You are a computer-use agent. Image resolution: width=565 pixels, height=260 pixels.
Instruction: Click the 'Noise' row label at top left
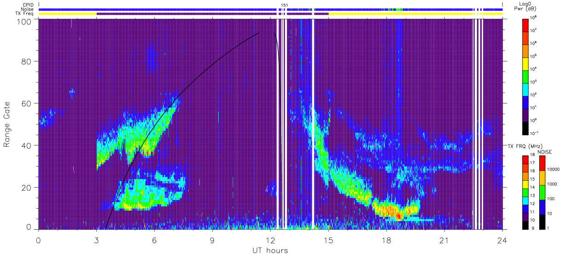pyautogui.click(x=27, y=9)
